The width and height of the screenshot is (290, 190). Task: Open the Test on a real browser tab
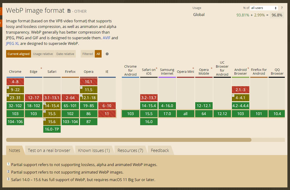pos(49,151)
